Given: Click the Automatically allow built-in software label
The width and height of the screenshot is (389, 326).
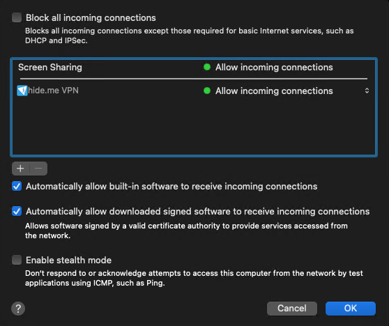Looking at the screenshot, I should 171,187.
